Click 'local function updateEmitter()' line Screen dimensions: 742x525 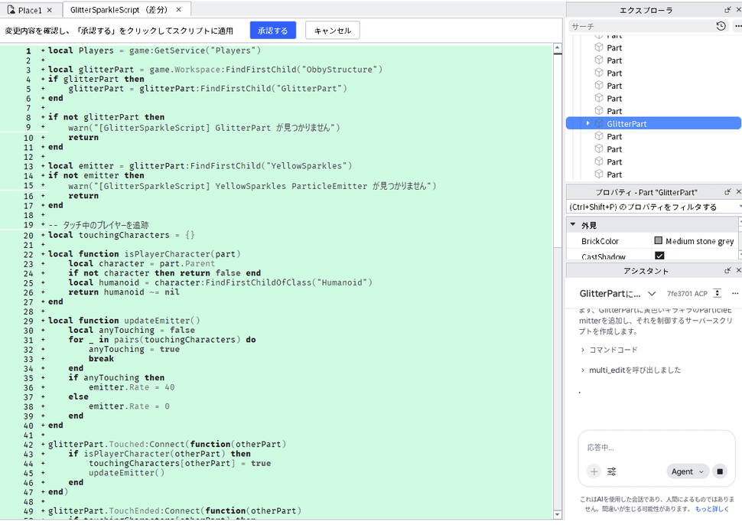point(124,321)
